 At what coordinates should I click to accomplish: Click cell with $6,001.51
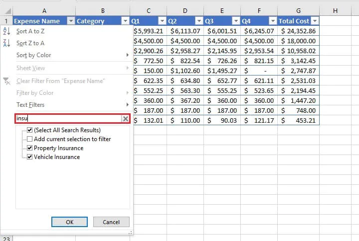click(x=222, y=31)
